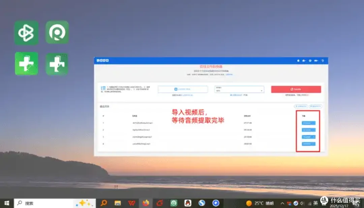
Task: Open the red swirl app on taskbar
Action: [160, 203]
